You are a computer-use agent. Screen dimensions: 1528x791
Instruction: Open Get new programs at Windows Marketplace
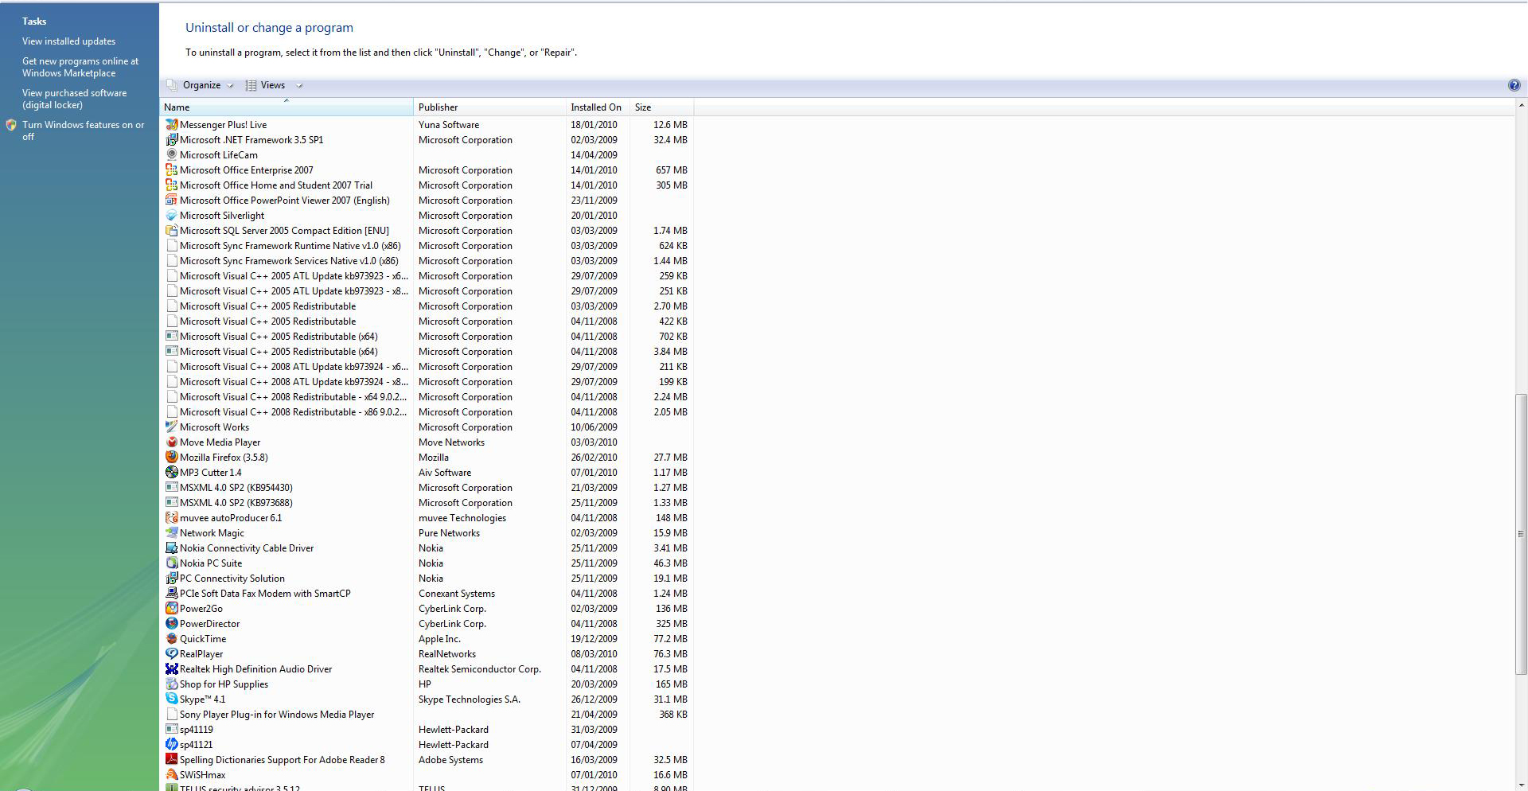(x=80, y=67)
